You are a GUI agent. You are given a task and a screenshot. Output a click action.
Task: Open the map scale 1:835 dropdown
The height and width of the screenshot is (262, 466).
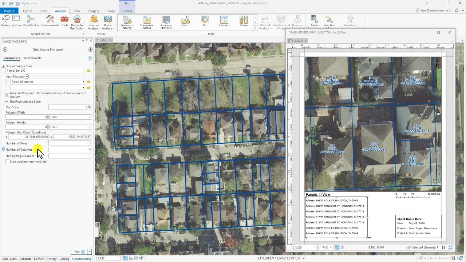118,258
